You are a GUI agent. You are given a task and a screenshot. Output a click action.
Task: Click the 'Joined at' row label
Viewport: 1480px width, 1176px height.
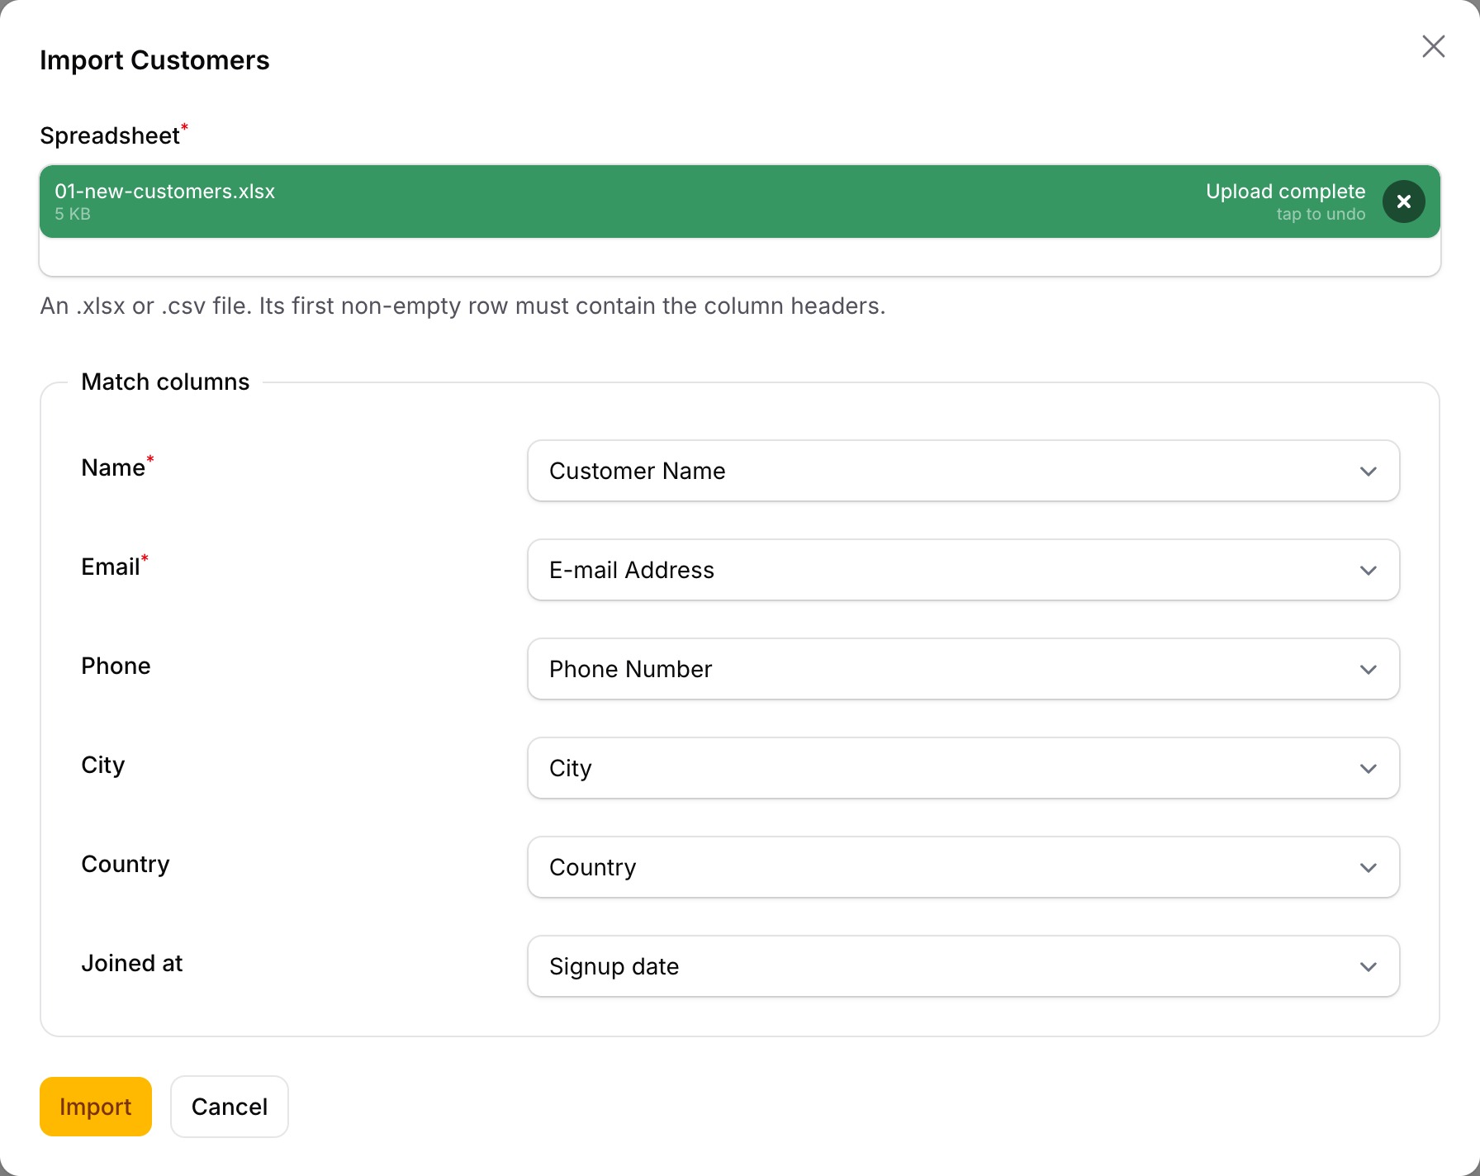pos(132,963)
